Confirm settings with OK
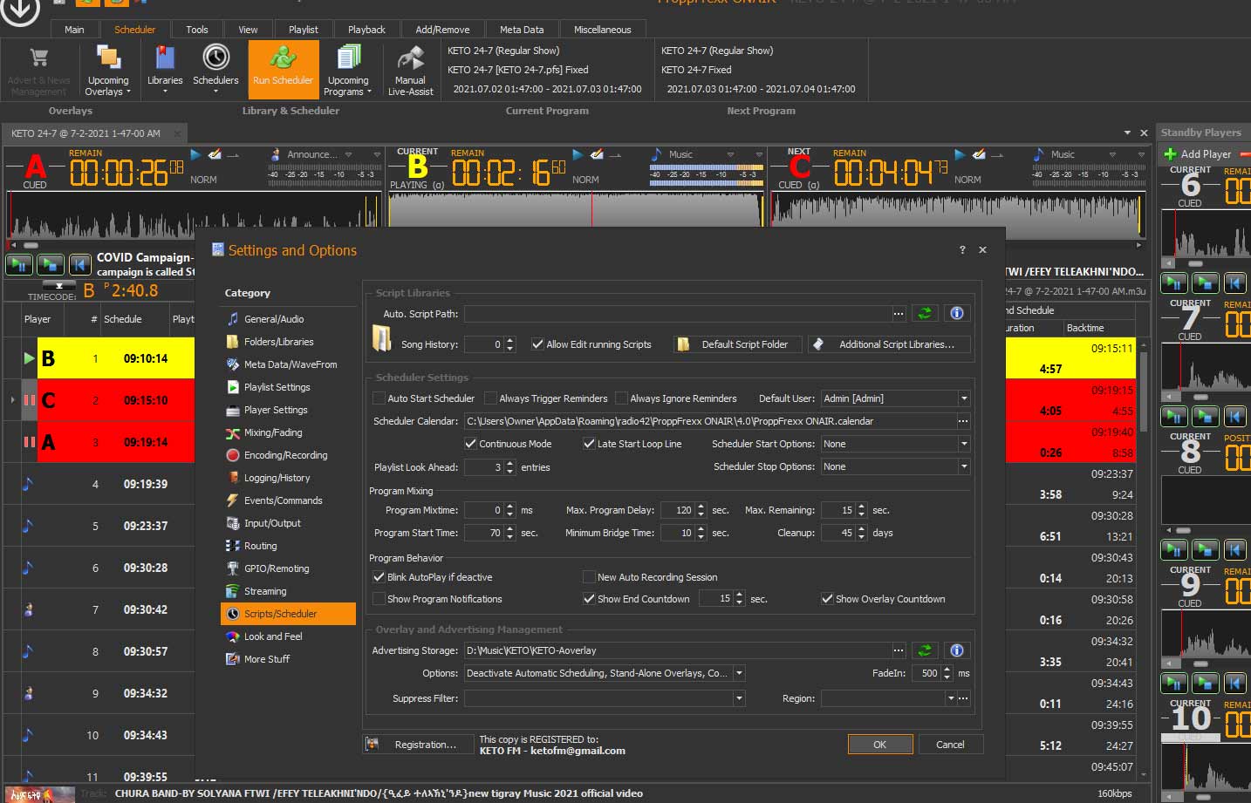 point(879,745)
